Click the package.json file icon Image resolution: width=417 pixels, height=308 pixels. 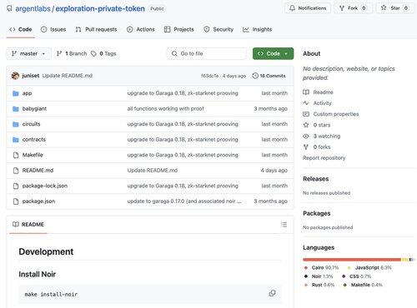tap(16, 201)
